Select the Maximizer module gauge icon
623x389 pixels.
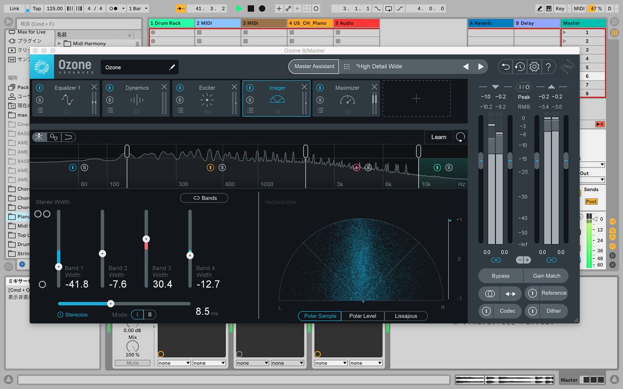347,100
